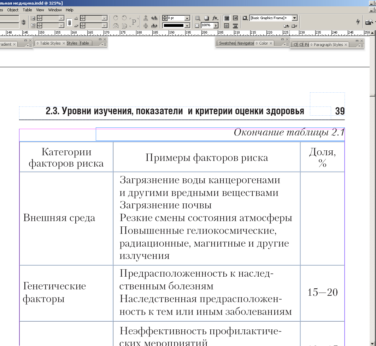This screenshot has height=346, width=376.
Task: Open the shear angle dropdown
Action: (105, 26)
